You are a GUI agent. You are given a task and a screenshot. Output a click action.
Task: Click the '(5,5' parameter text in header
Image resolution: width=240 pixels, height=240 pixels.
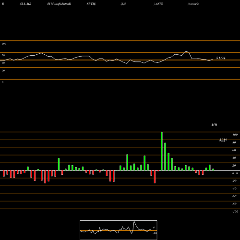click(x=123, y=4)
